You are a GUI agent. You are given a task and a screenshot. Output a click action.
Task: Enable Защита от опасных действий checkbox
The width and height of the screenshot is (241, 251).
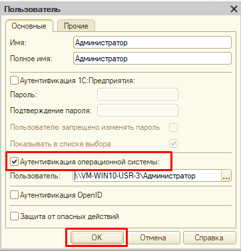pos(14,216)
